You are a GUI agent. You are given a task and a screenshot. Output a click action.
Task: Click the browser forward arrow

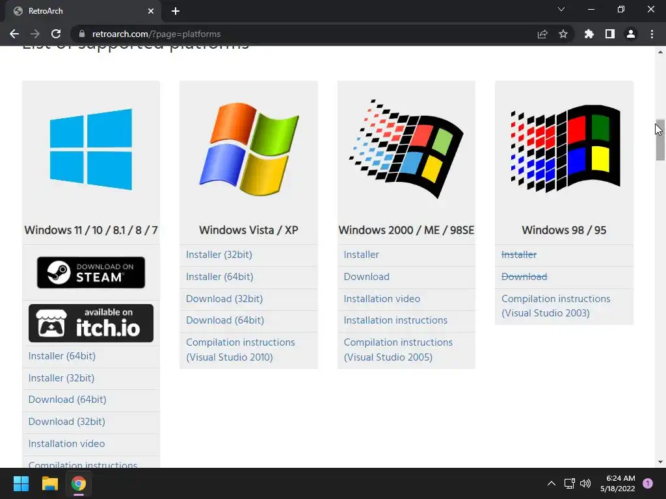pyautogui.click(x=35, y=34)
